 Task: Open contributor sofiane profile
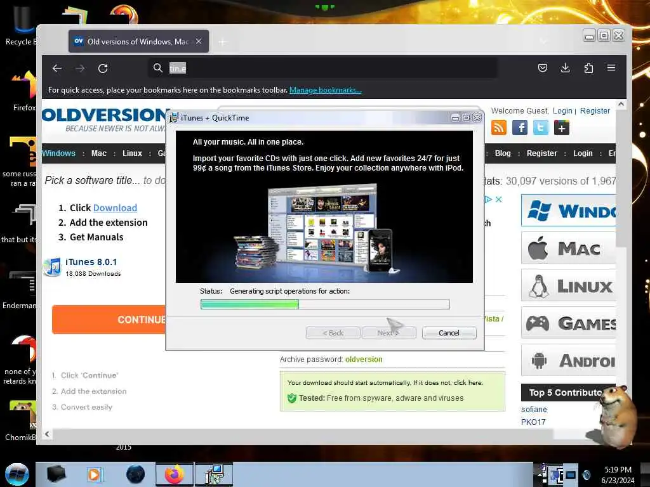click(x=534, y=409)
